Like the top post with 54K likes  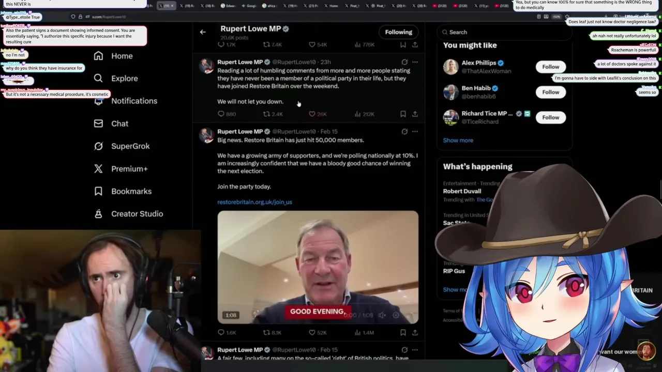(x=312, y=45)
